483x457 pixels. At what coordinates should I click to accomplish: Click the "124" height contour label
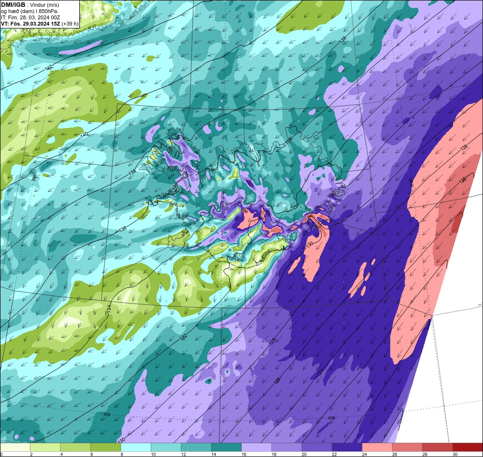[321, 372]
